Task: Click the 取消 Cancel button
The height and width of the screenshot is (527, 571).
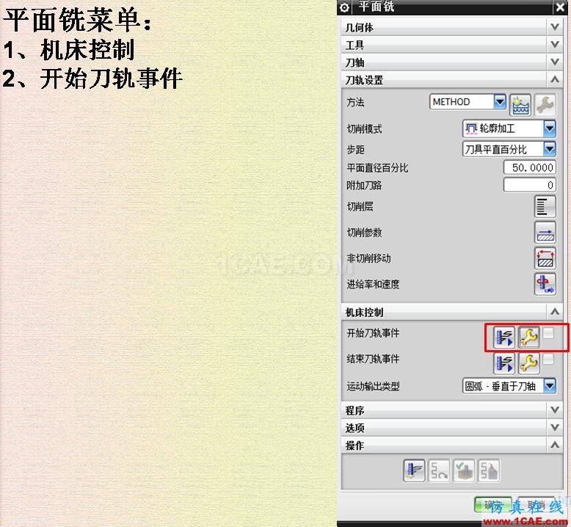Action: click(536, 505)
